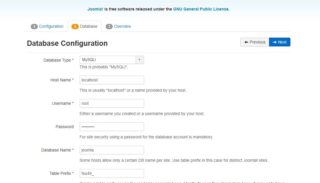The height and width of the screenshot is (183, 320).
Task: Click the Next button
Action: [280, 42]
